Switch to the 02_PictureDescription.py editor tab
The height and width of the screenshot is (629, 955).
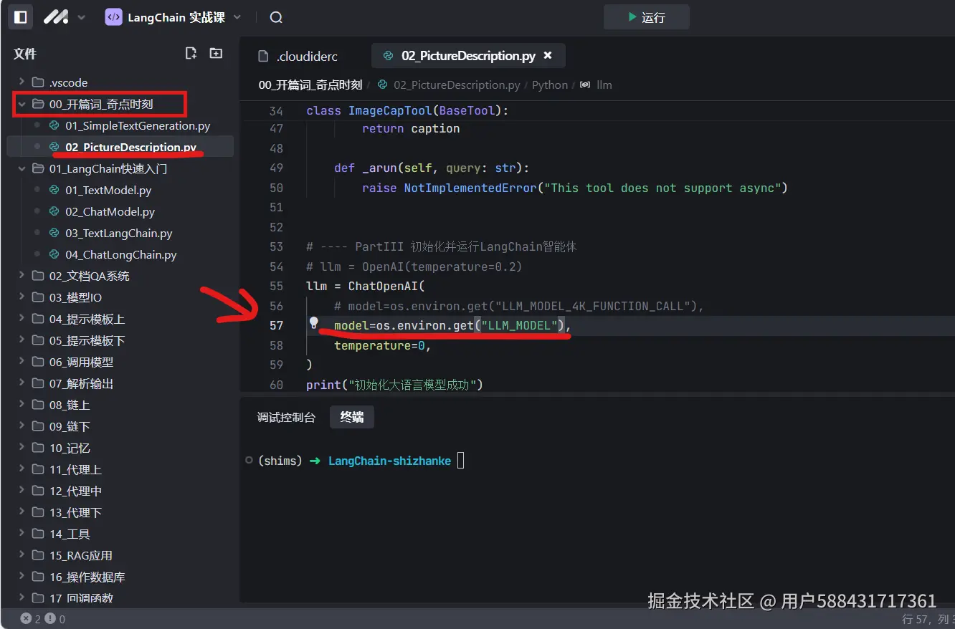click(x=467, y=56)
